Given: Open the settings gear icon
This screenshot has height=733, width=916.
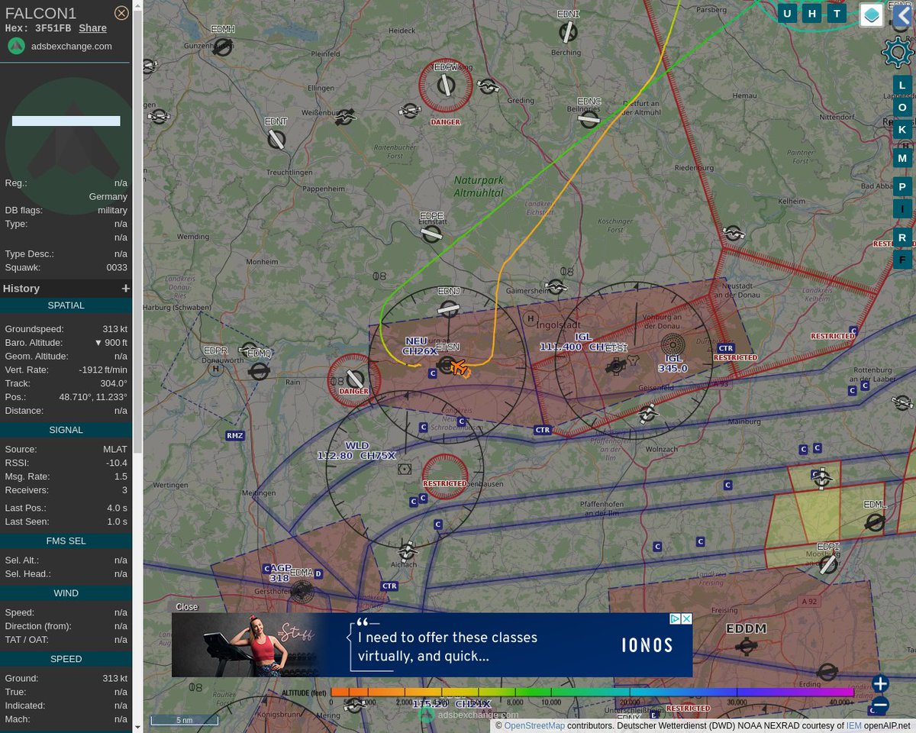Looking at the screenshot, I should [896, 52].
